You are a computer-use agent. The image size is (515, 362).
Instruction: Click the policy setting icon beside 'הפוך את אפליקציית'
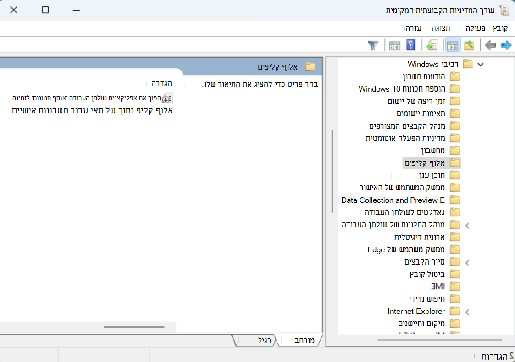167,98
